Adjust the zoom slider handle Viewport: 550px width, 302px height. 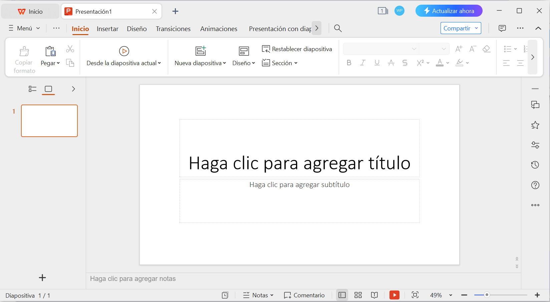click(487, 295)
